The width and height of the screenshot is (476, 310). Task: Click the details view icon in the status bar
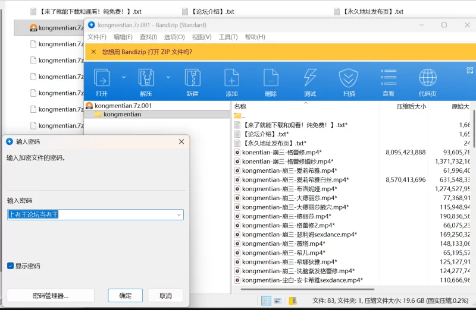[266, 300]
